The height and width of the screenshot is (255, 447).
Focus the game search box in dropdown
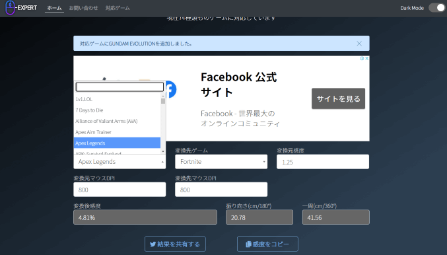tap(120, 87)
